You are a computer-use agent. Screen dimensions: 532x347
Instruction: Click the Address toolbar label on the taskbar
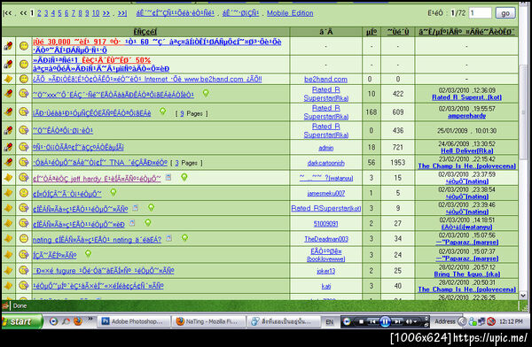(x=444, y=321)
